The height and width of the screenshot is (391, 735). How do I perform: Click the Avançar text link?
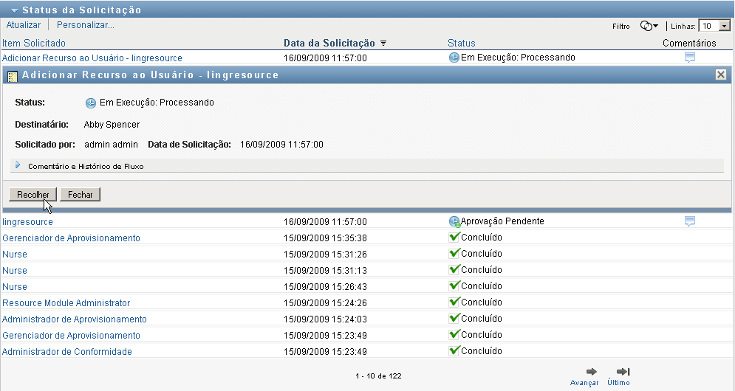[x=584, y=383]
